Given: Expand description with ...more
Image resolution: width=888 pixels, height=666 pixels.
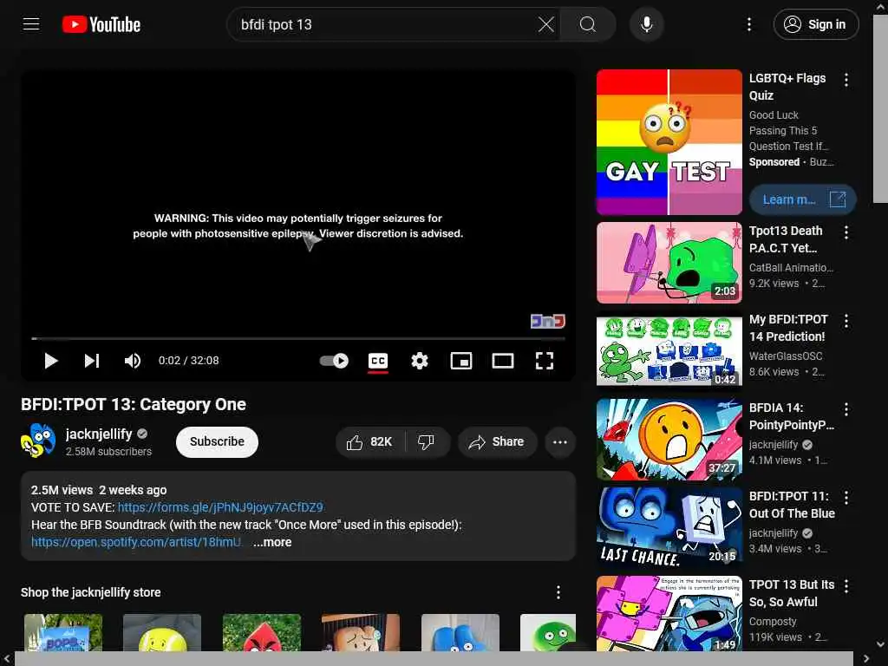Looking at the screenshot, I should (272, 542).
